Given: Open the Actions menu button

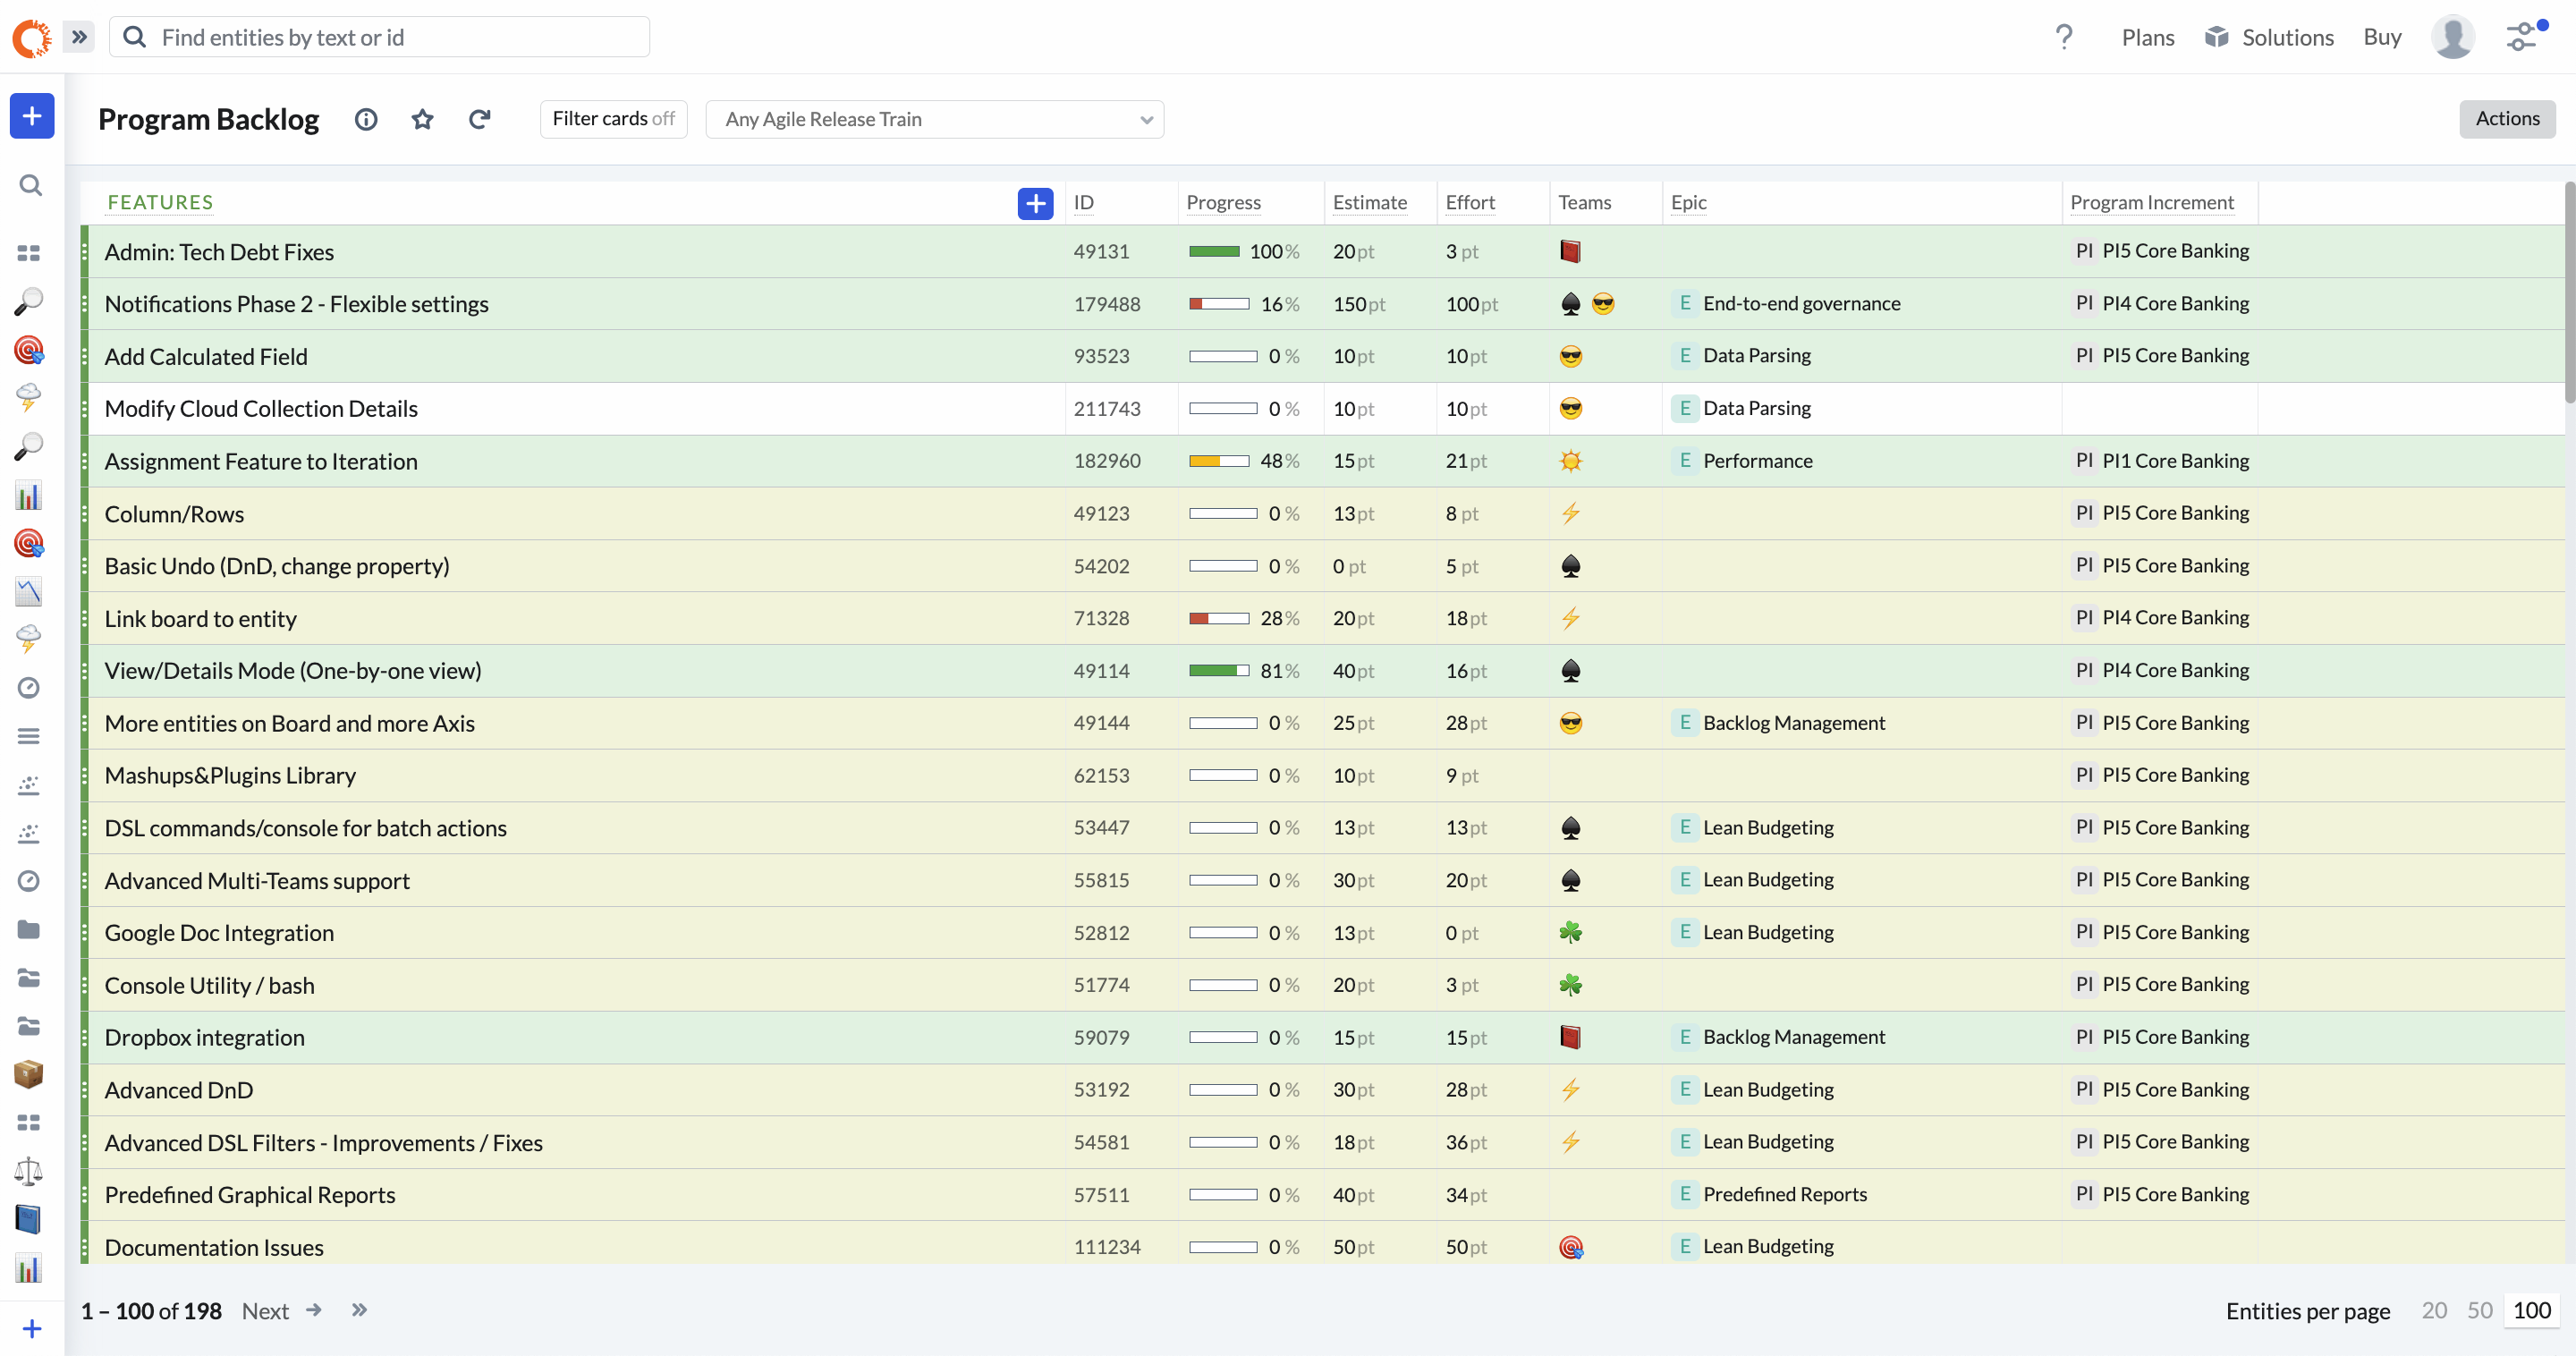Looking at the screenshot, I should point(2506,118).
